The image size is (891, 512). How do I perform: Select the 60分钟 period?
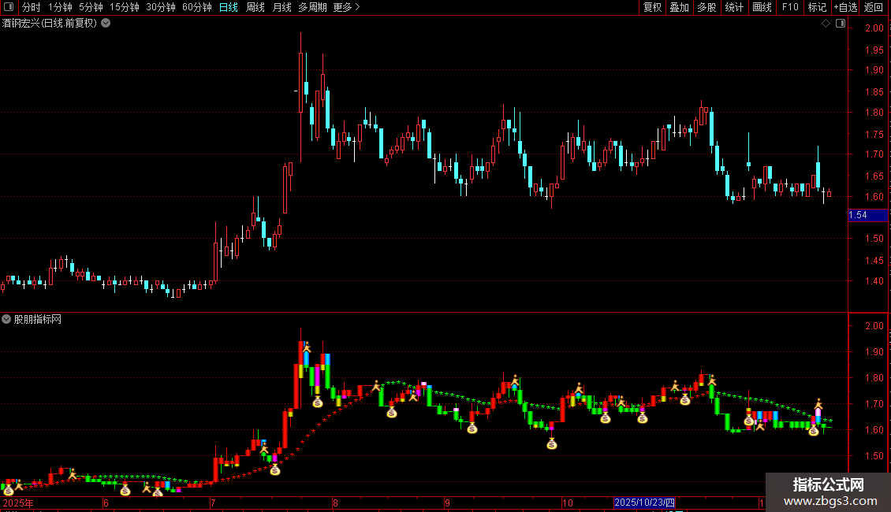tap(197, 7)
